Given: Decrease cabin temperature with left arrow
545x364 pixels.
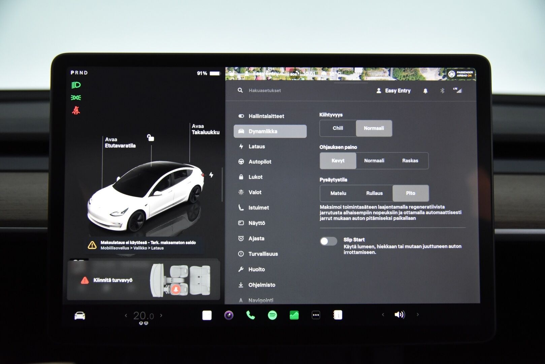Looking at the screenshot, I should tap(126, 316).
